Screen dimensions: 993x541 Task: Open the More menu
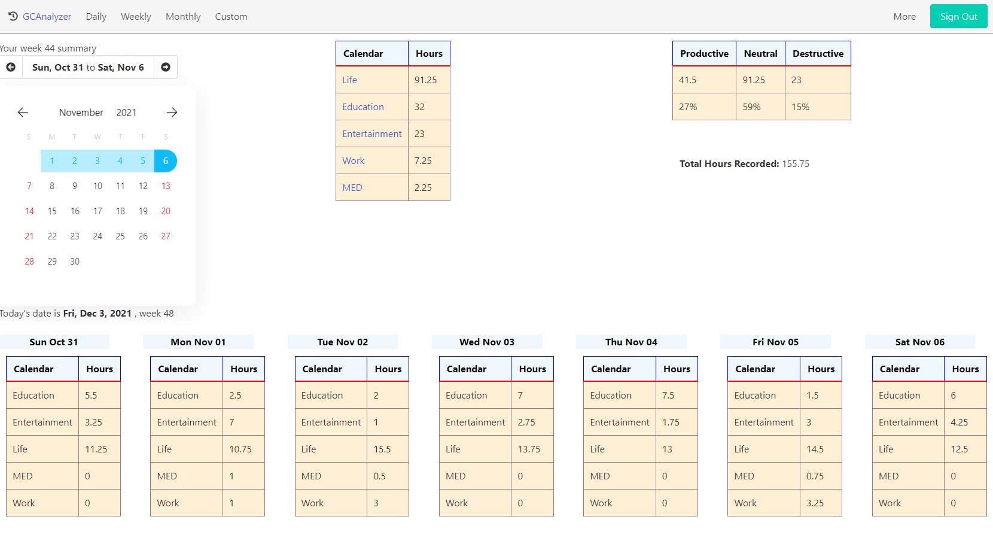click(904, 16)
